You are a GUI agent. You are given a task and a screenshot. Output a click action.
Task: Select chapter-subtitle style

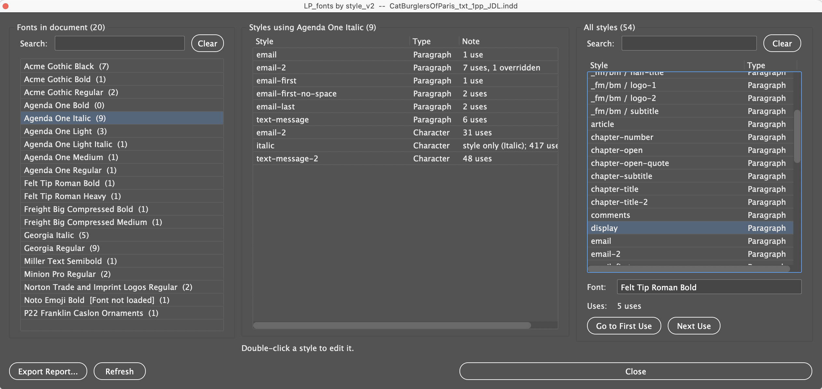691,176
